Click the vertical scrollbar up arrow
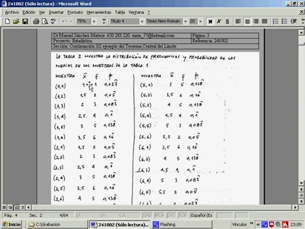 (301, 32)
